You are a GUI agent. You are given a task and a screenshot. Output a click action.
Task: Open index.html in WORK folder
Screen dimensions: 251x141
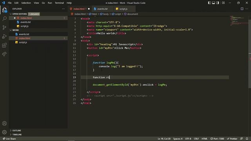click(38, 38)
